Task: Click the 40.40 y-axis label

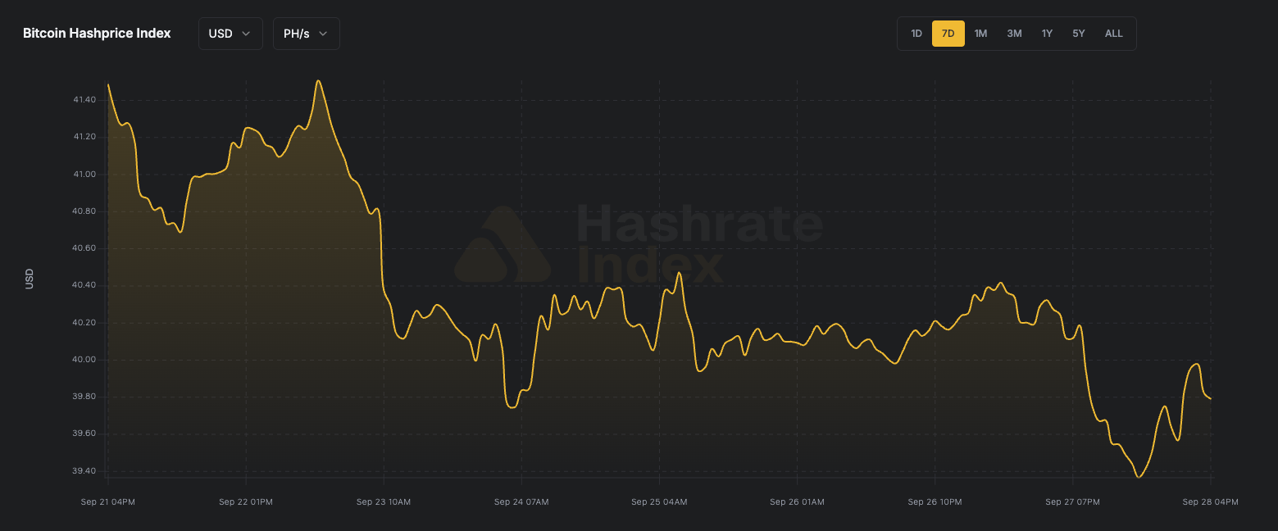Action: tap(84, 286)
